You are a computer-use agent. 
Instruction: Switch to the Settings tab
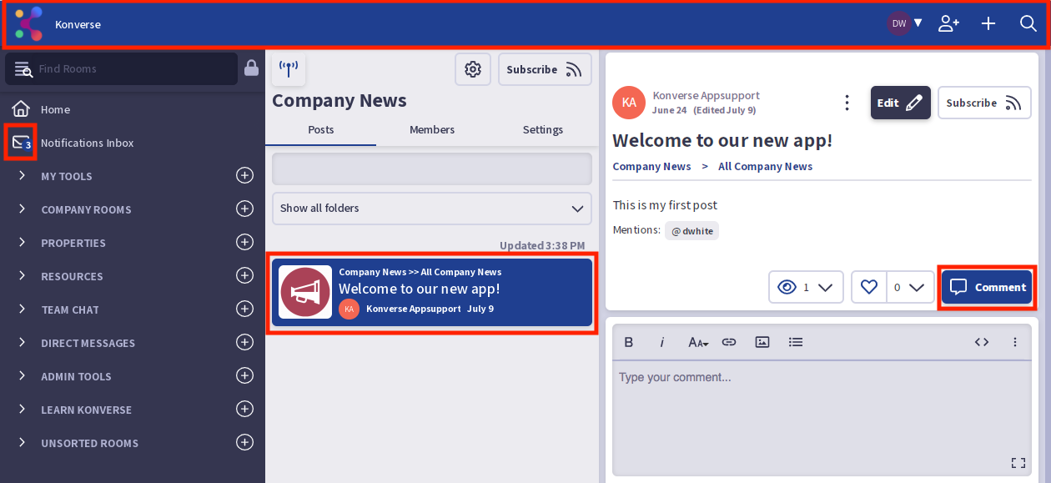543,130
